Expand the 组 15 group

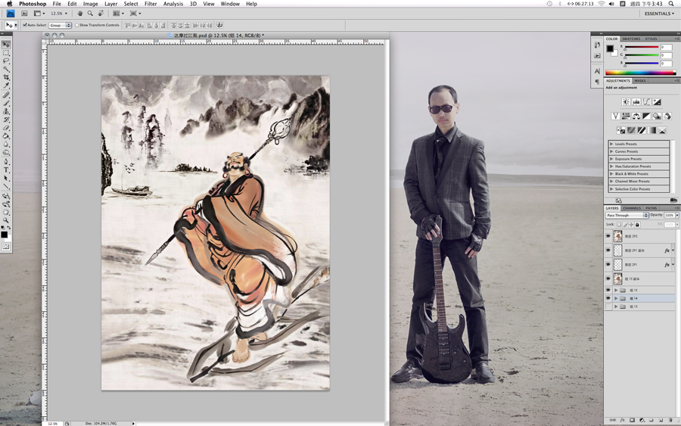pos(616,290)
